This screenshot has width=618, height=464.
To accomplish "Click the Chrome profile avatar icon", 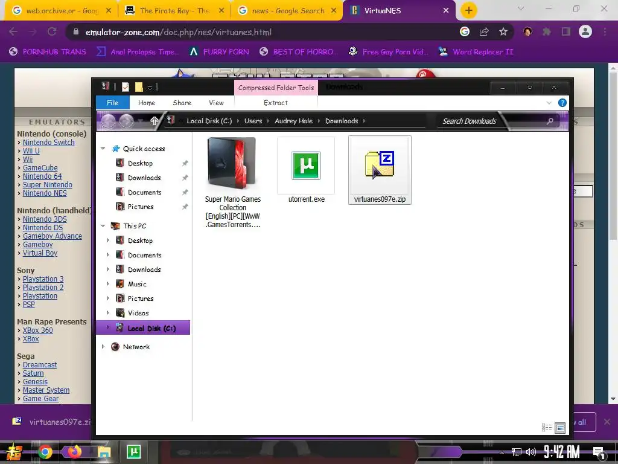I will (x=585, y=31).
